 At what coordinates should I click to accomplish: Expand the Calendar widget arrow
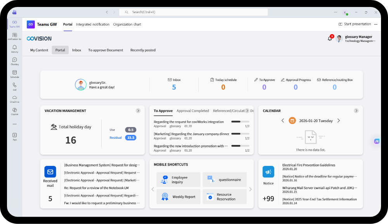tap(356, 111)
